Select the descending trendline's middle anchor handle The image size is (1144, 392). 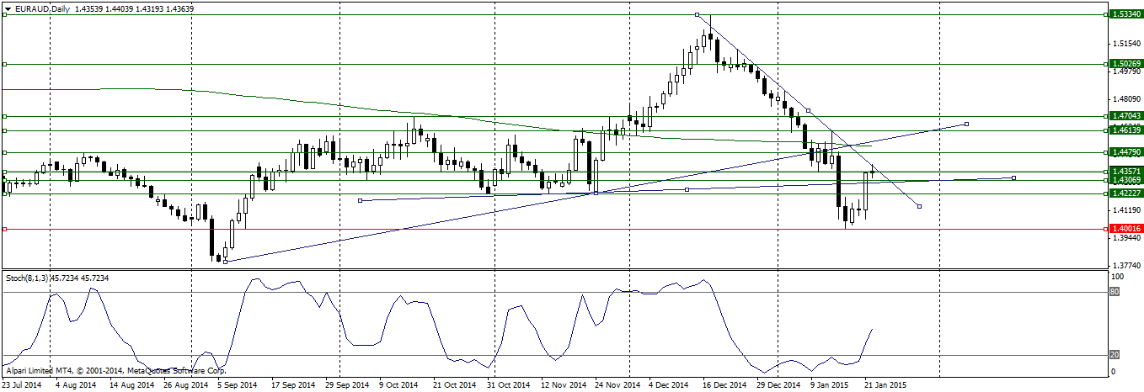tap(809, 110)
